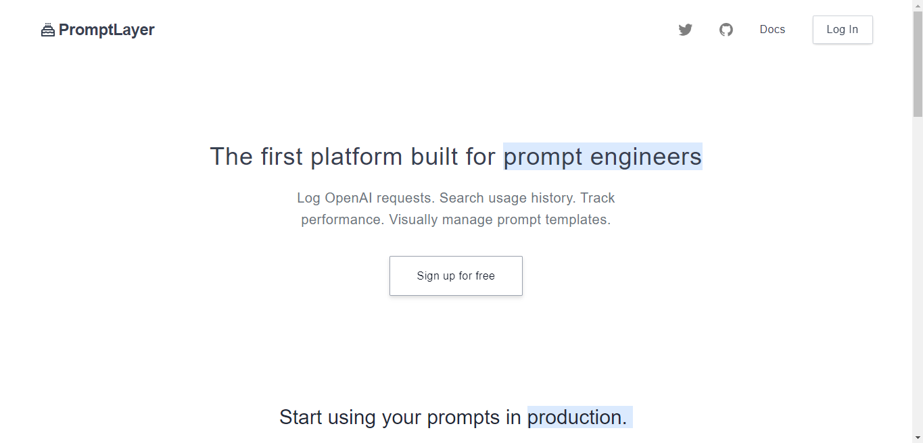Screen dimensions: 923x443
Task: Click the highlighted "production." word
Action: click(x=579, y=417)
